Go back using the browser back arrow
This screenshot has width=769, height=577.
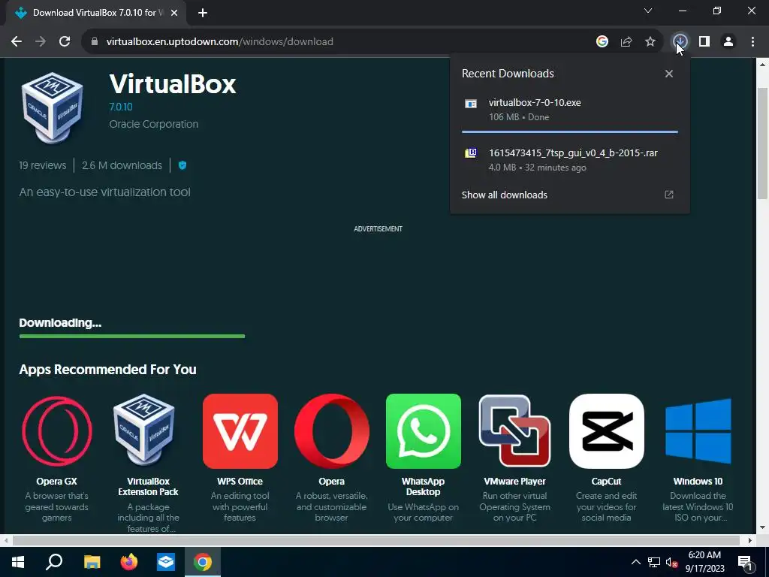(x=17, y=42)
